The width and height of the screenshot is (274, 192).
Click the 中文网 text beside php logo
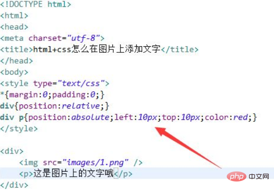point(259,176)
